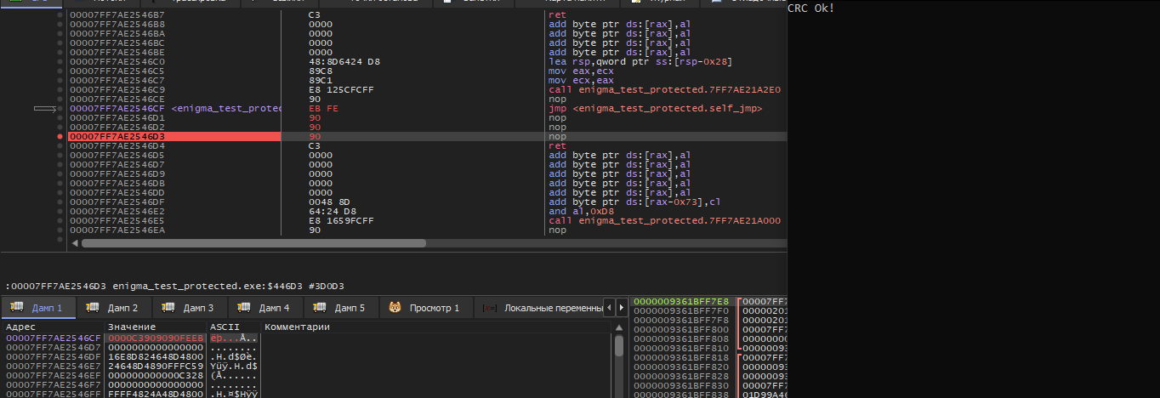Viewport: 1160px width, 398px height.
Task: Select call enigma_test_protected.7FF7AE21A000 instruction
Action: coord(665,220)
